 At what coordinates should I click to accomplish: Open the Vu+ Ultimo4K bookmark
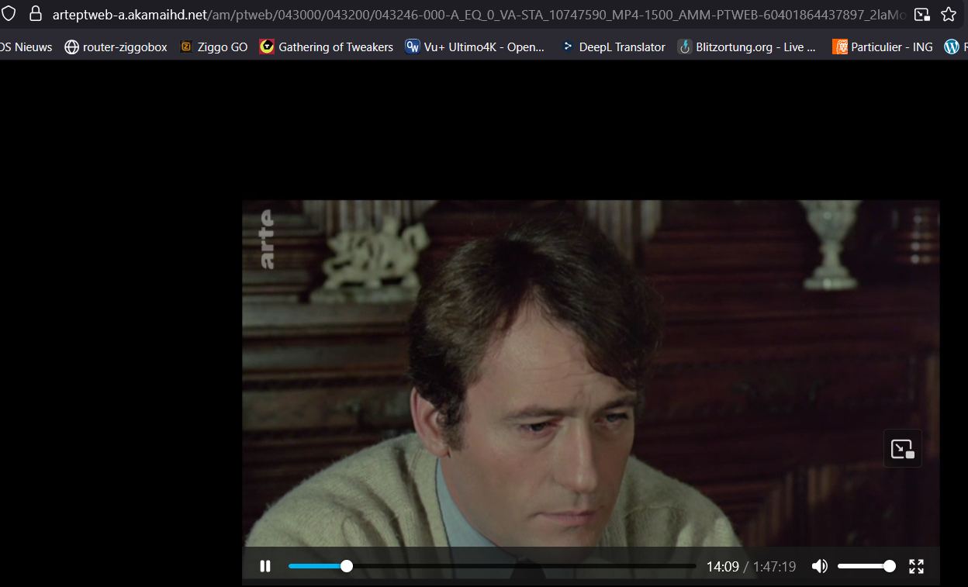475,47
